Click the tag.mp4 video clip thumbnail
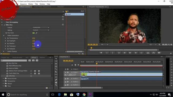Viewport: 173px width, 97px height. 84,75
